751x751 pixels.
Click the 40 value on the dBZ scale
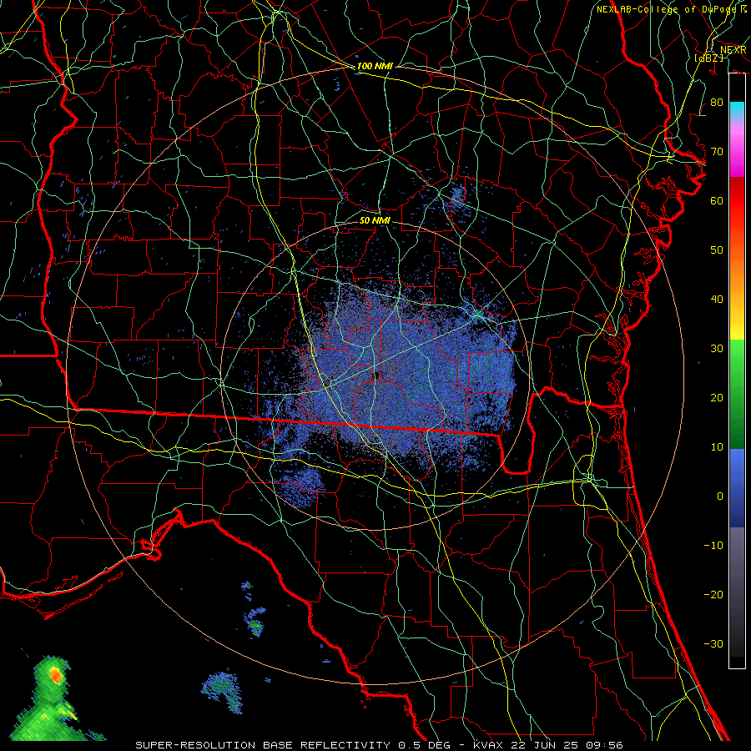coord(717,300)
